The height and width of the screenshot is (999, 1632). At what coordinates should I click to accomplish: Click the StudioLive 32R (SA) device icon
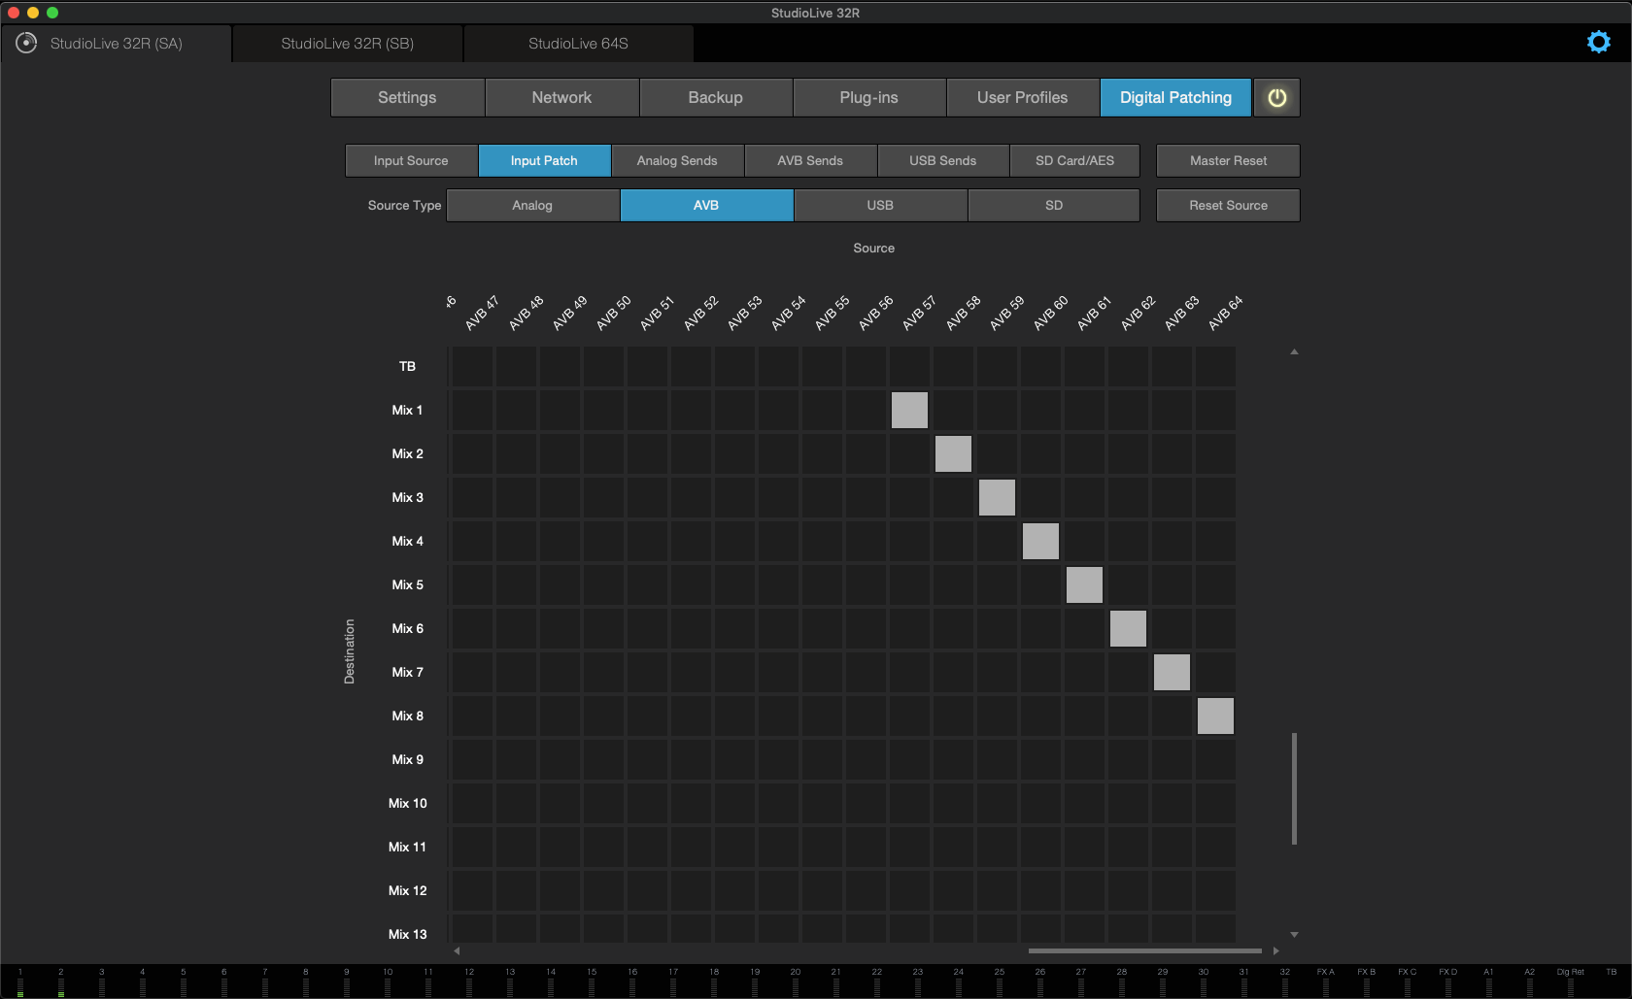click(x=26, y=43)
